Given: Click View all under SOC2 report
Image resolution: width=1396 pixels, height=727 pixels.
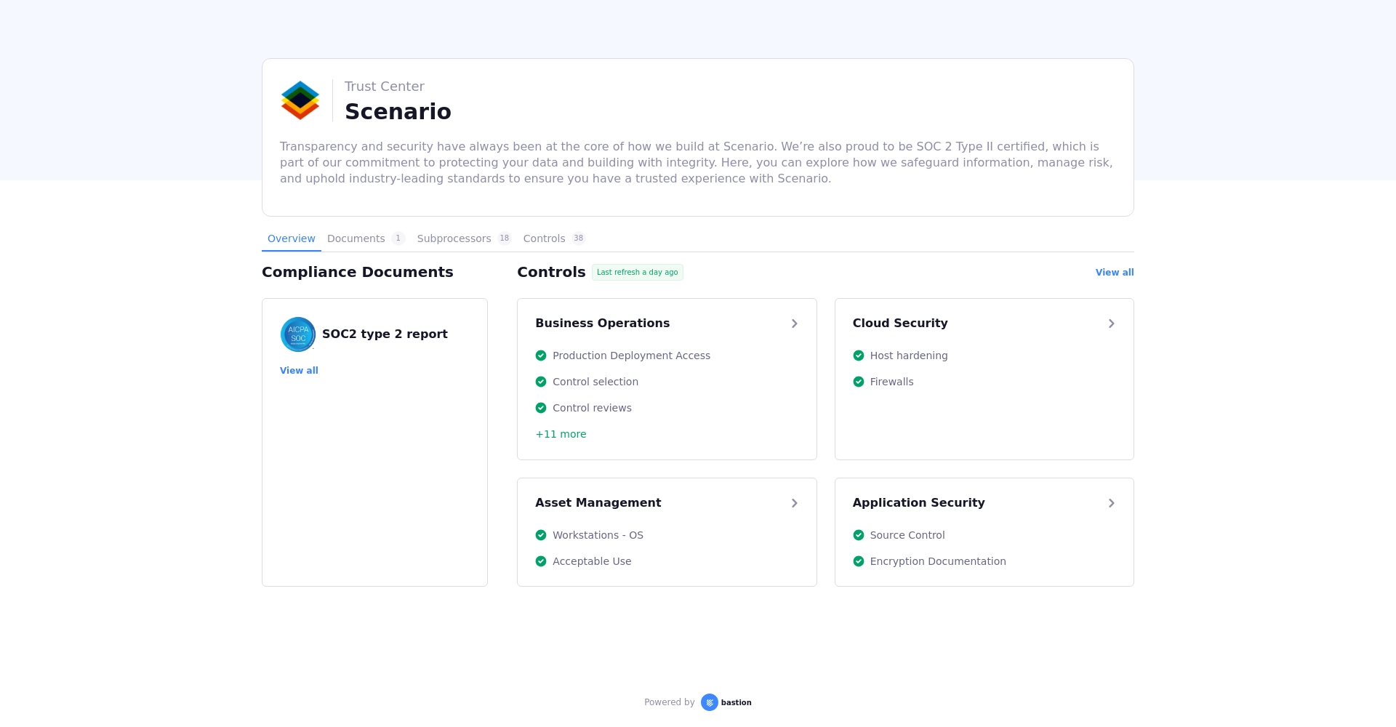Looking at the screenshot, I should [x=299, y=371].
